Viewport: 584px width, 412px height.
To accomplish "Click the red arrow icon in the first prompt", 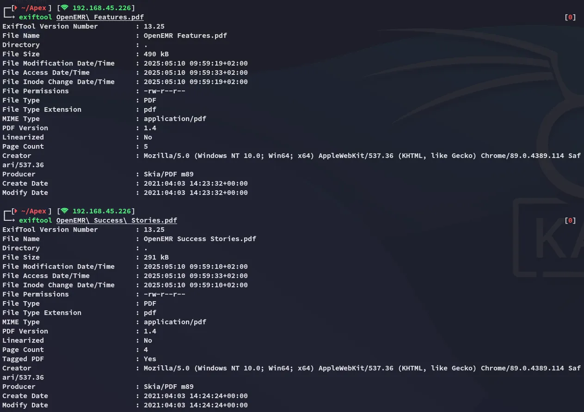I will click(x=15, y=8).
